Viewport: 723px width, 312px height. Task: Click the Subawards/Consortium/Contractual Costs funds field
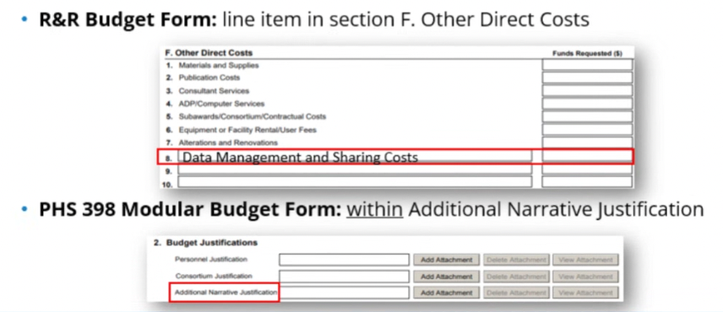tap(587, 116)
